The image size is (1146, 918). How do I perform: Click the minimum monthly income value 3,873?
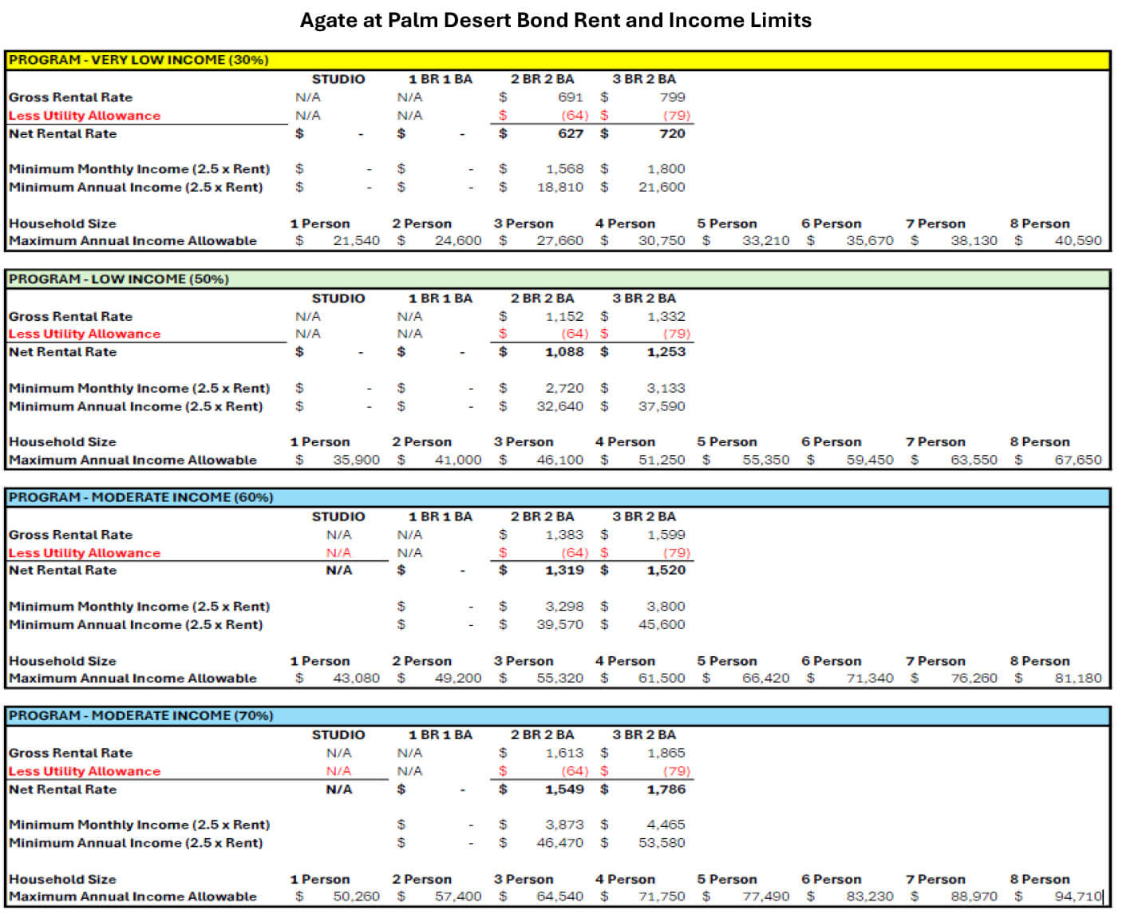coord(564,825)
